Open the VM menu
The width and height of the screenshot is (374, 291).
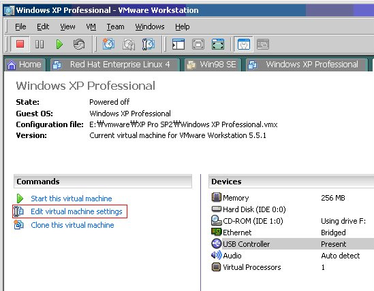91,27
